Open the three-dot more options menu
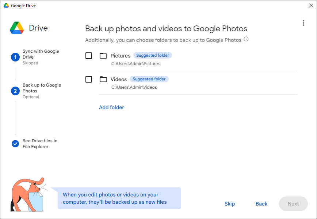 click(x=303, y=23)
